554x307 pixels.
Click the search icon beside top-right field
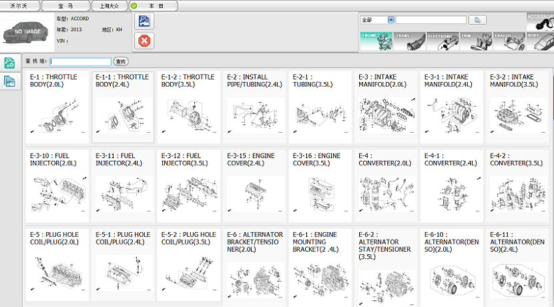coord(478,20)
